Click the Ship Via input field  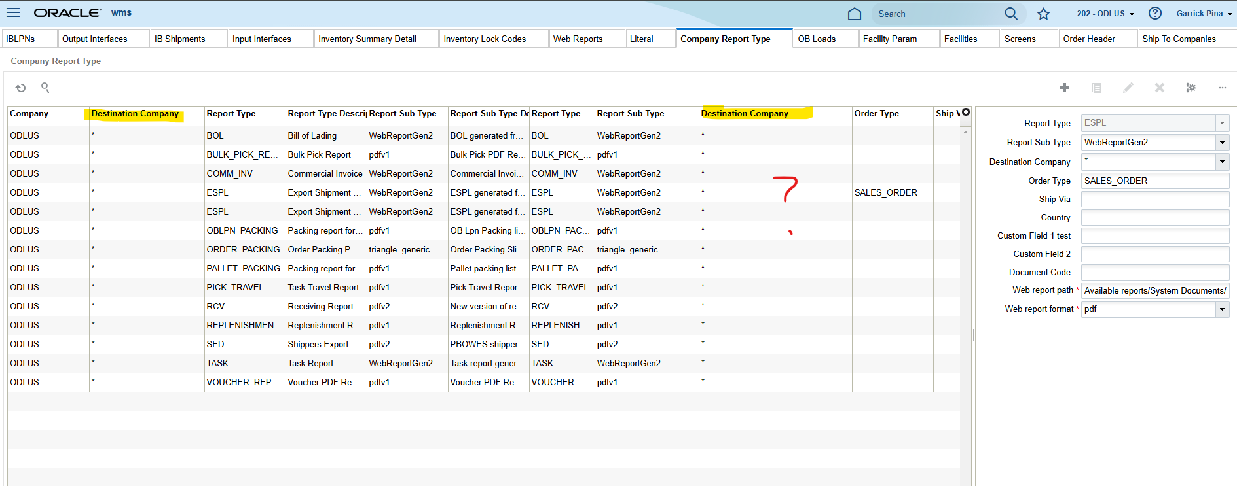(1155, 200)
